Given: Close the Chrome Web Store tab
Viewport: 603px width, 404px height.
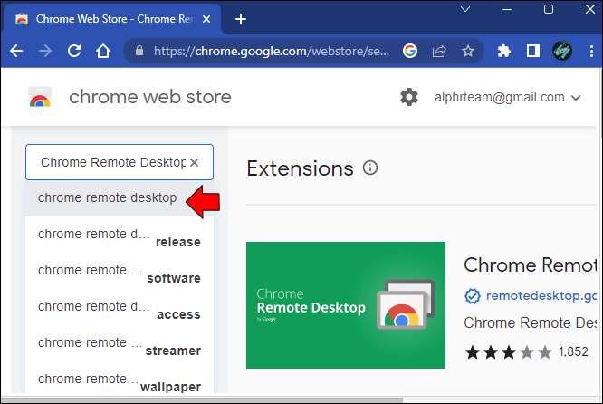Looking at the screenshot, I should tap(206, 19).
